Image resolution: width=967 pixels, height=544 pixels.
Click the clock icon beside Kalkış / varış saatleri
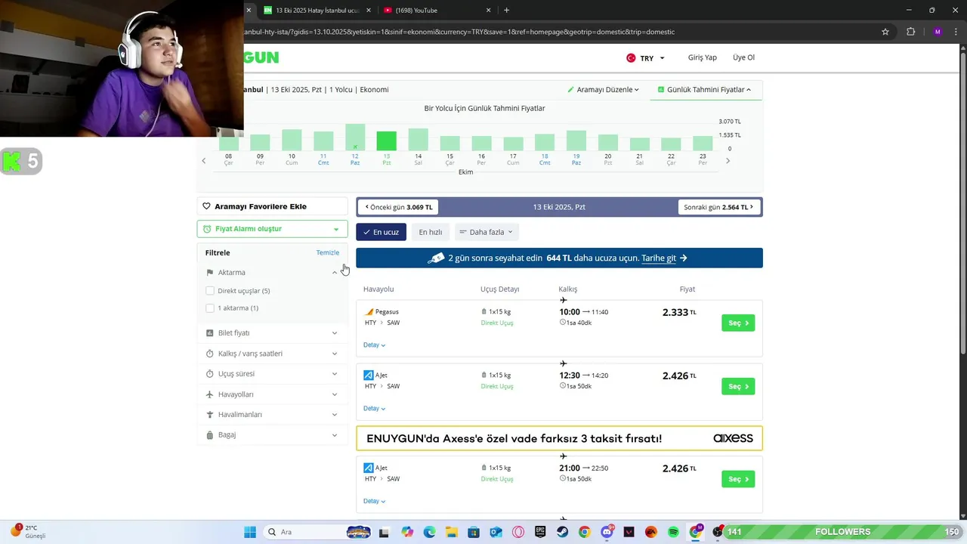(x=210, y=354)
